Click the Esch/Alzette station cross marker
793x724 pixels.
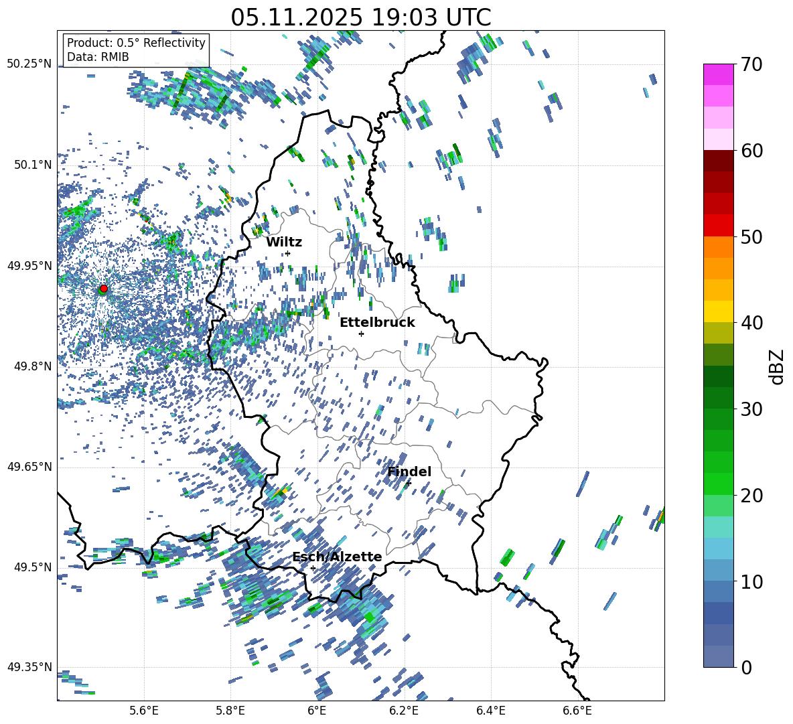point(313,568)
